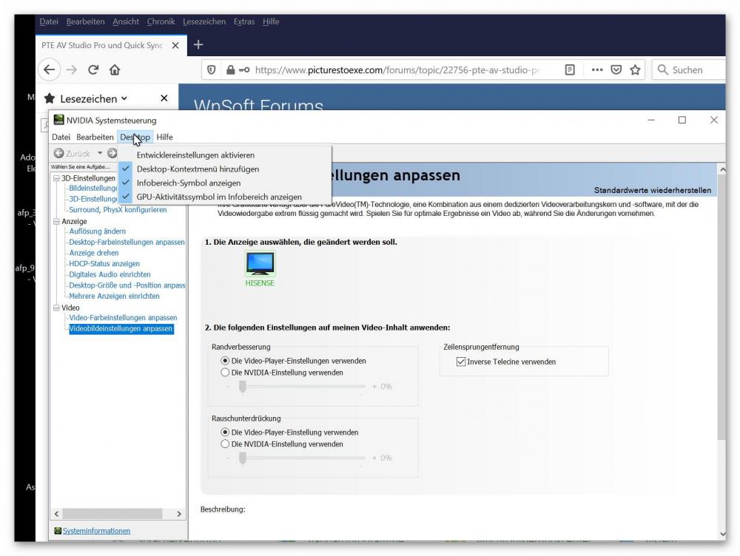
Task: Save page to Pocket
Action: point(616,69)
